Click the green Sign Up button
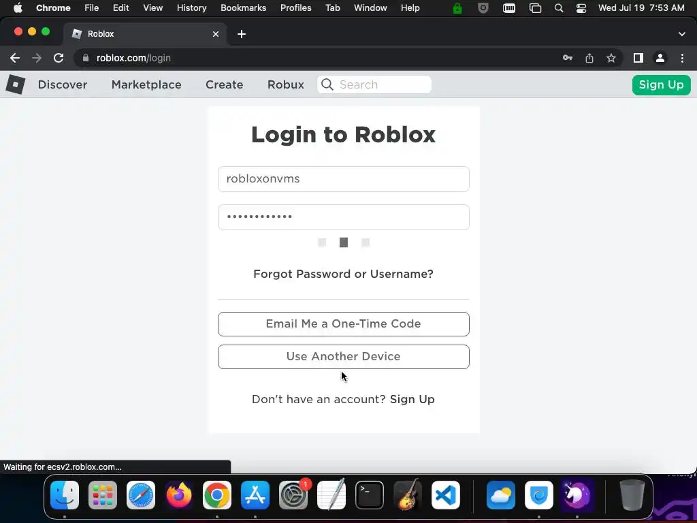This screenshot has height=523, width=697. 661,84
